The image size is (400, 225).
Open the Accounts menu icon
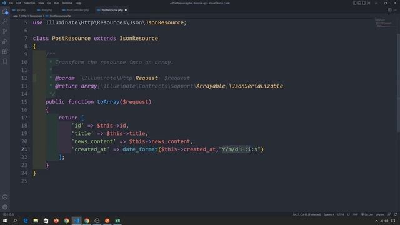(5, 197)
